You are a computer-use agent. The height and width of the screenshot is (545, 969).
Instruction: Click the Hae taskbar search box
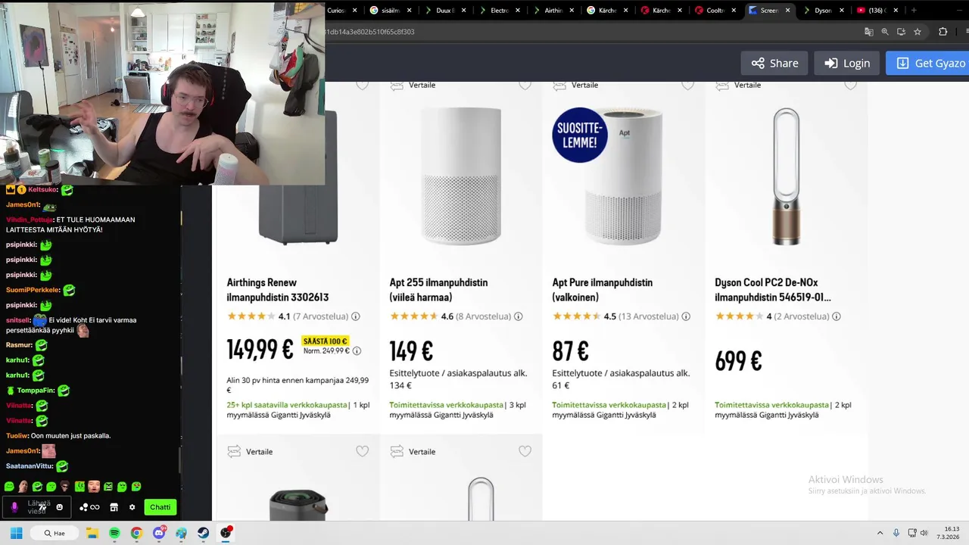(55, 533)
